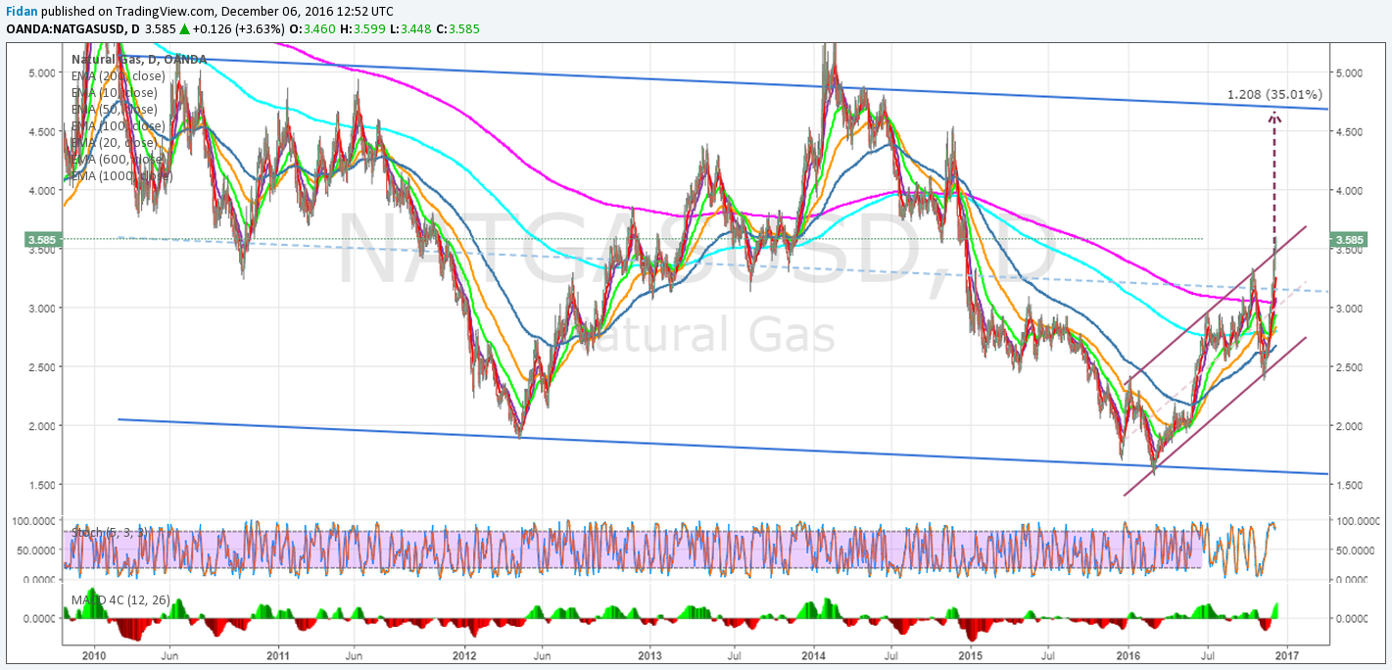The width and height of the screenshot is (1392, 670).
Task: Click the 2010 label on the time axis
Action: [x=94, y=654]
